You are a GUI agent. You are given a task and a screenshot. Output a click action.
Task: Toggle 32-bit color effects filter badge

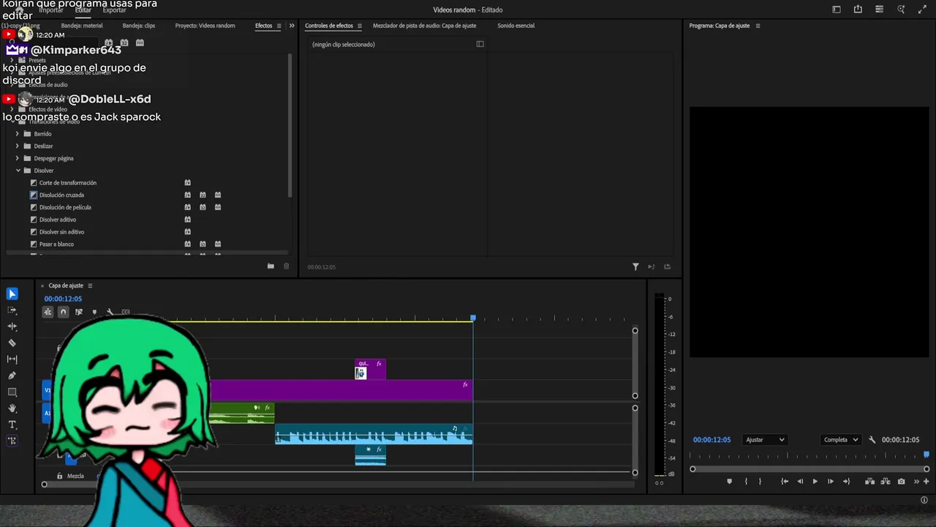pyautogui.click(x=124, y=43)
